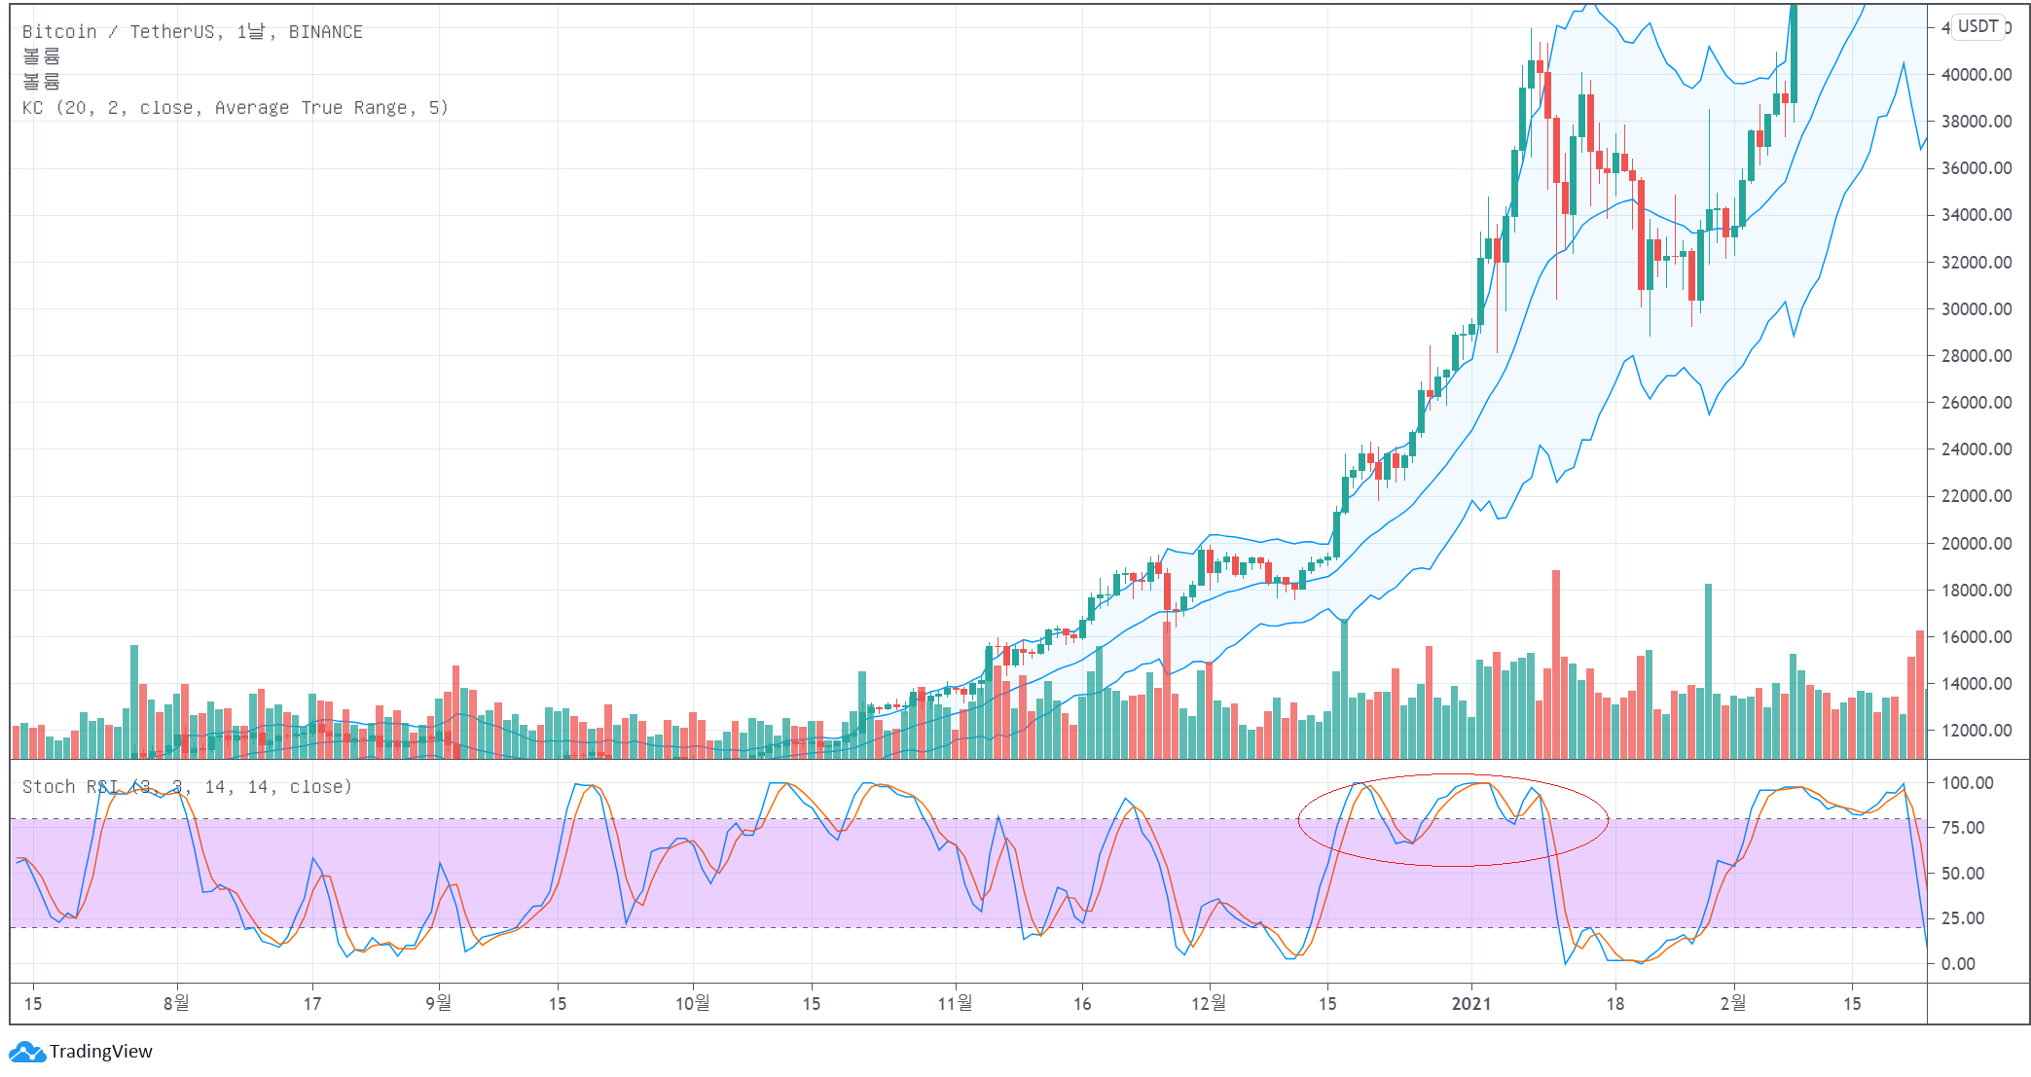The width and height of the screenshot is (2031, 1077).
Task: Click the tallest red volume bar in January
Action: 1556,664
